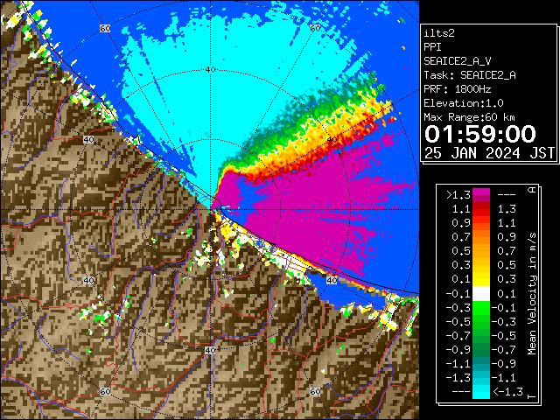Viewport: 560px width, 420px height.
Task: Pick the bright green legend color band
Action: [481, 308]
